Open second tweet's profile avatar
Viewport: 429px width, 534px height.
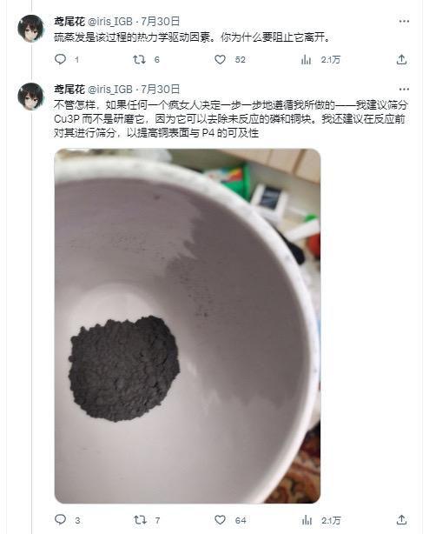[31, 97]
